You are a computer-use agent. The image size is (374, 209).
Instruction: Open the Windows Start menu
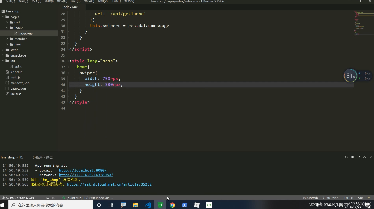(x=3, y=205)
